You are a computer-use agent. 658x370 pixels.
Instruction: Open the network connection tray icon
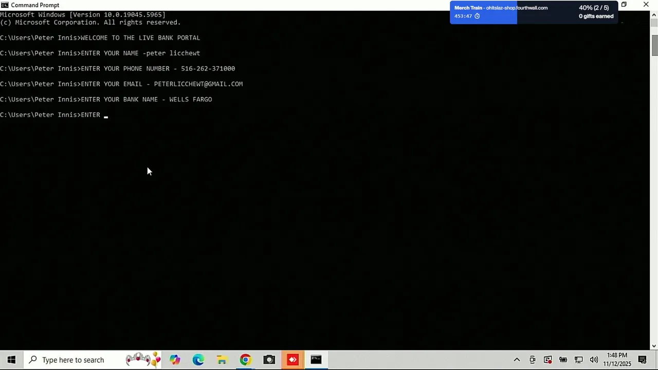pyautogui.click(x=578, y=360)
